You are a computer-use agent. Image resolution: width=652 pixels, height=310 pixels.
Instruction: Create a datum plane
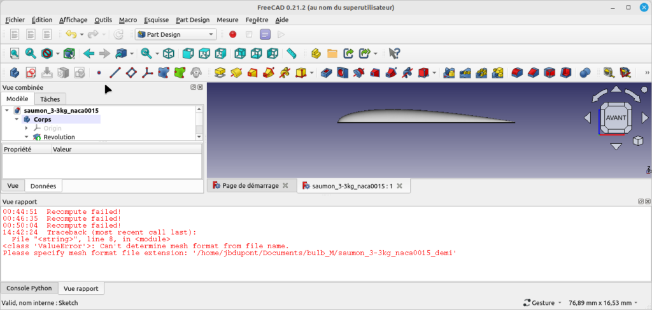[131, 73]
